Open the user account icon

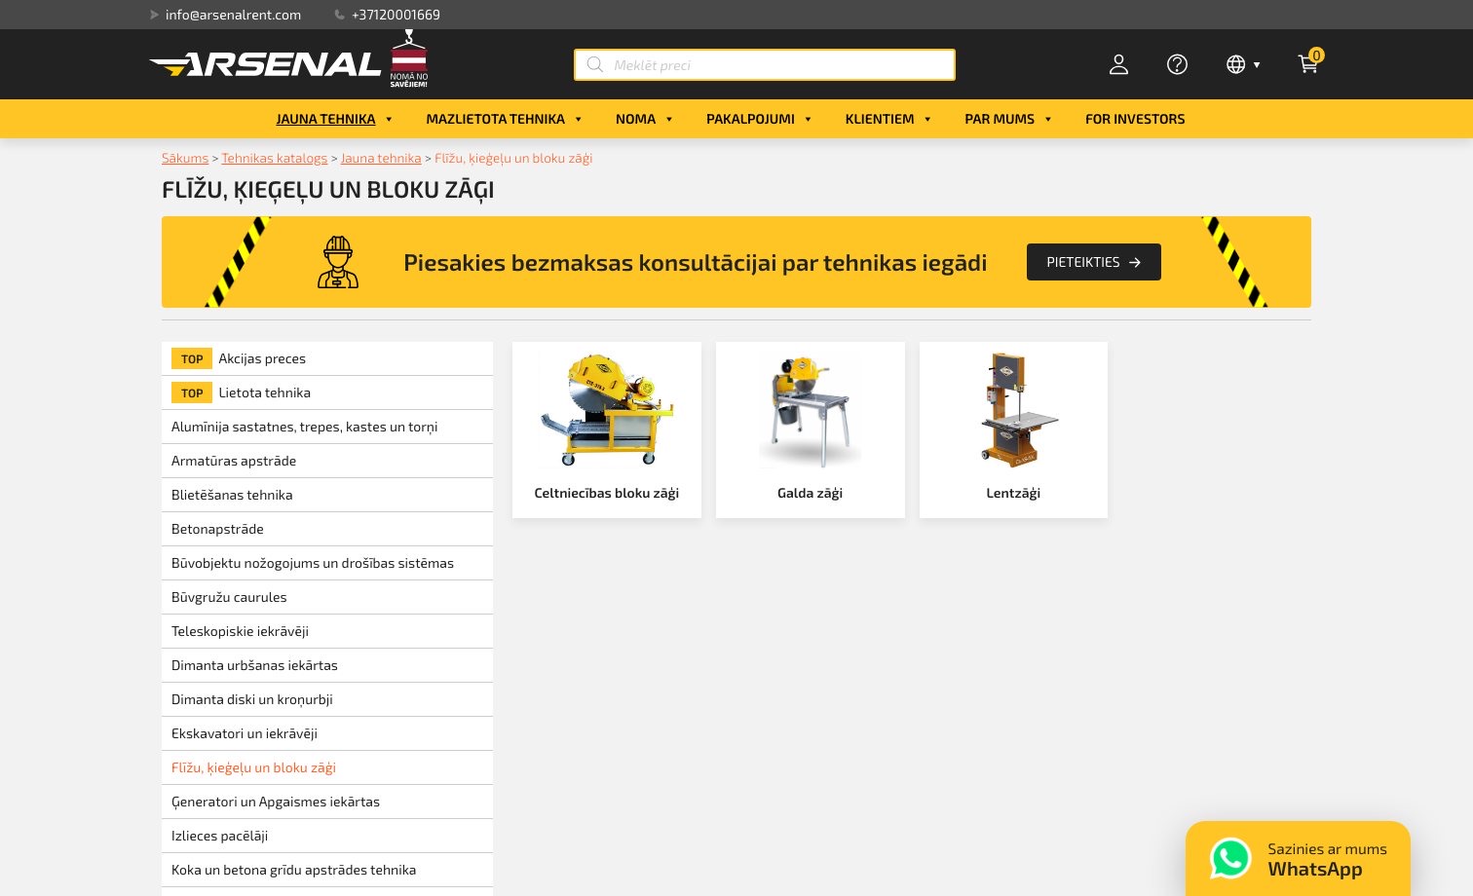1118,64
